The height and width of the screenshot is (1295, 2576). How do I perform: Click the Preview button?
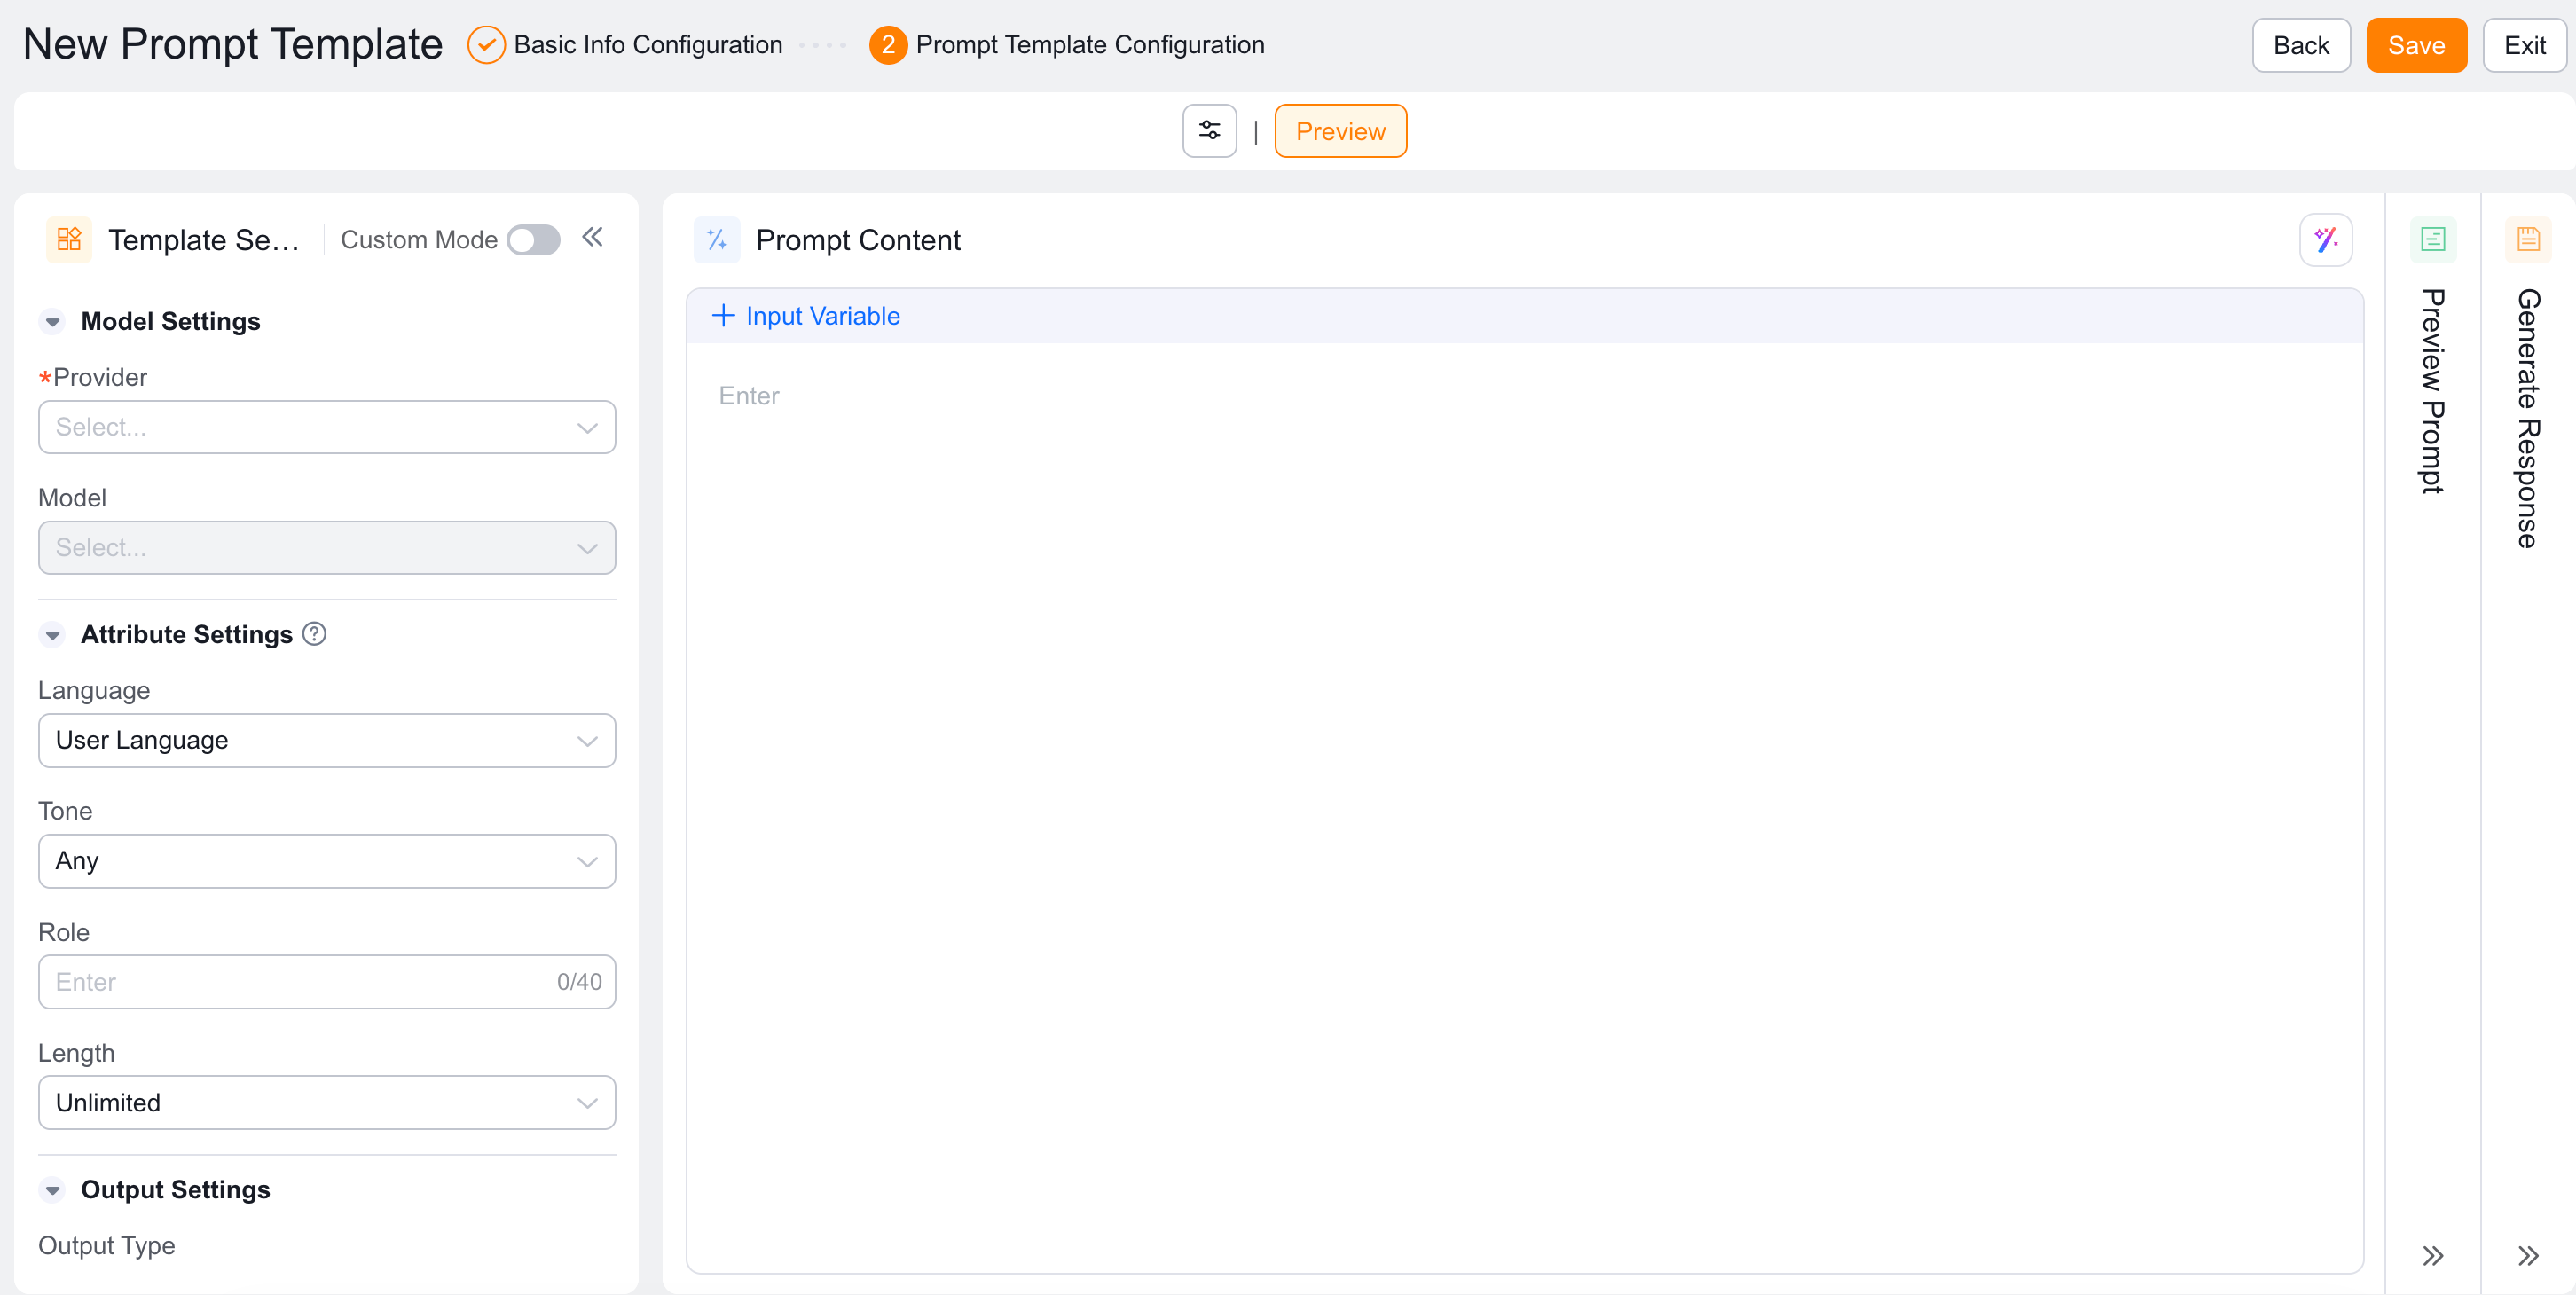pyautogui.click(x=1340, y=131)
